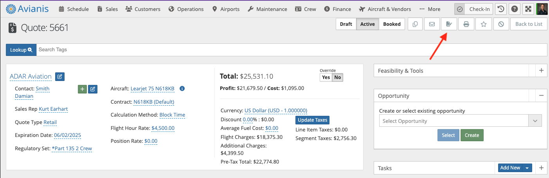
Task: Open the sign document icon
Action: [x=449, y=24]
